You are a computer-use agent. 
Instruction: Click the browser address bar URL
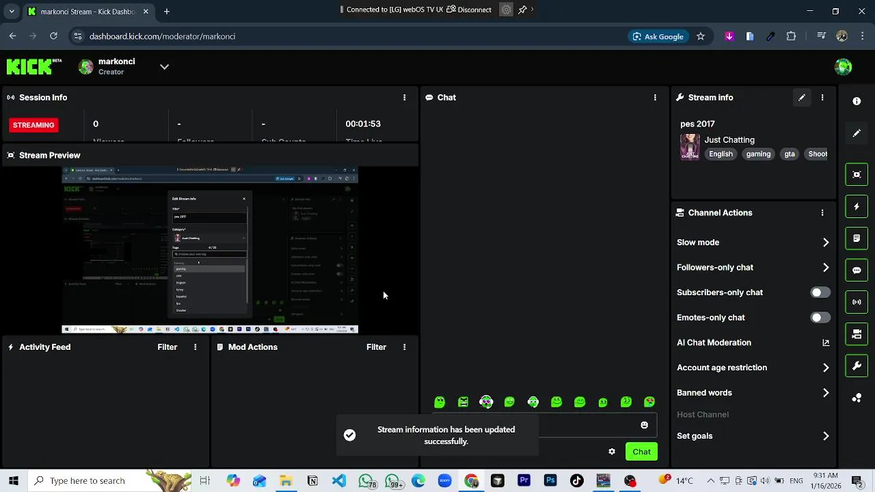pyautogui.click(x=162, y=36)
